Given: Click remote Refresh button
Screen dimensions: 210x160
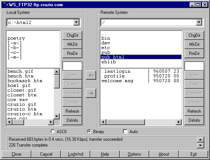Looking at the screenshot, I should 194,111.
